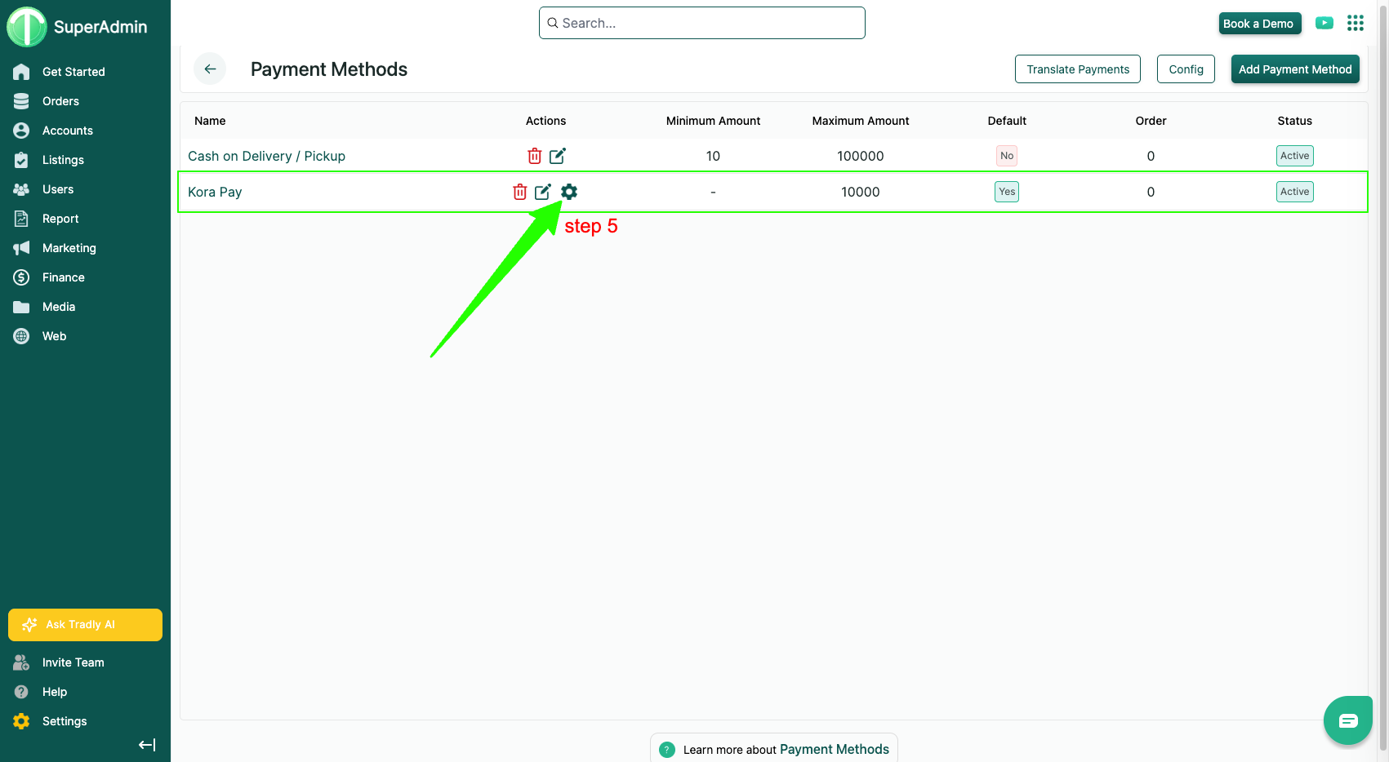Open Settings in the sidebar

click(64, 721)
